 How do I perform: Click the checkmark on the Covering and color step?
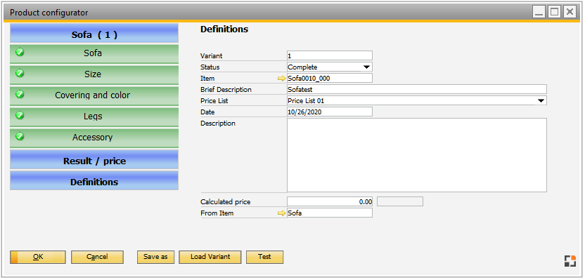[x=20, y=95]
